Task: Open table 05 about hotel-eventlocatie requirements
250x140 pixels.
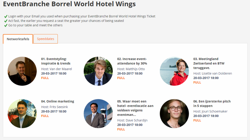Action: 135,108
